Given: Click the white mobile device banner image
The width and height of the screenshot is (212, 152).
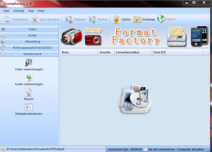Looking at the screenshot, I should [x=177, y=40].
